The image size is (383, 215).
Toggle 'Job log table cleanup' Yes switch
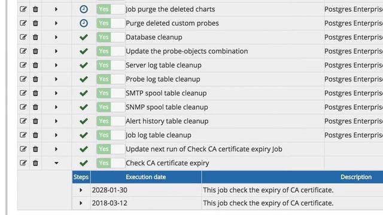(111, 135)
